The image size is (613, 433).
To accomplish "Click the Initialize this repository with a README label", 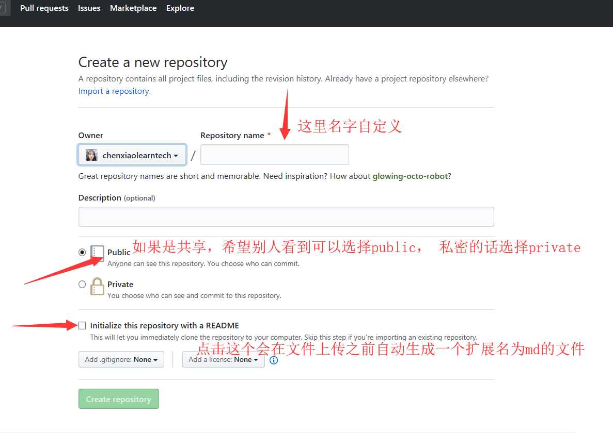I will tap(165, 325).
